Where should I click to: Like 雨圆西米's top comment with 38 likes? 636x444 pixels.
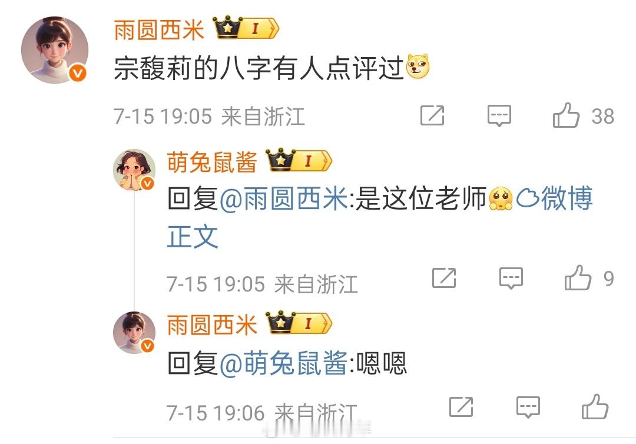point(567,115)
